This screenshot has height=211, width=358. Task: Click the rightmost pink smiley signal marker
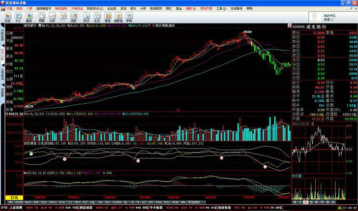tap(265, 167)
